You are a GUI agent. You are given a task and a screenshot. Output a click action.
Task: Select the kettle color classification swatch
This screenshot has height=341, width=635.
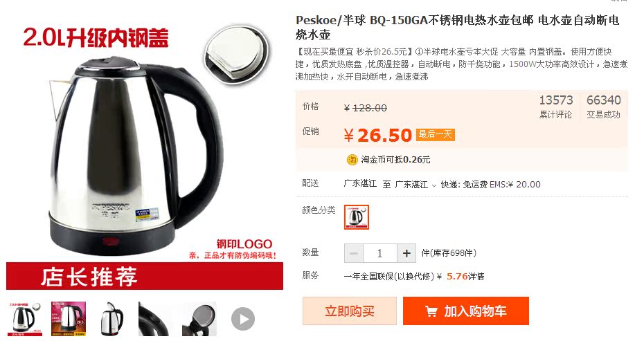(x=357, y=217)
